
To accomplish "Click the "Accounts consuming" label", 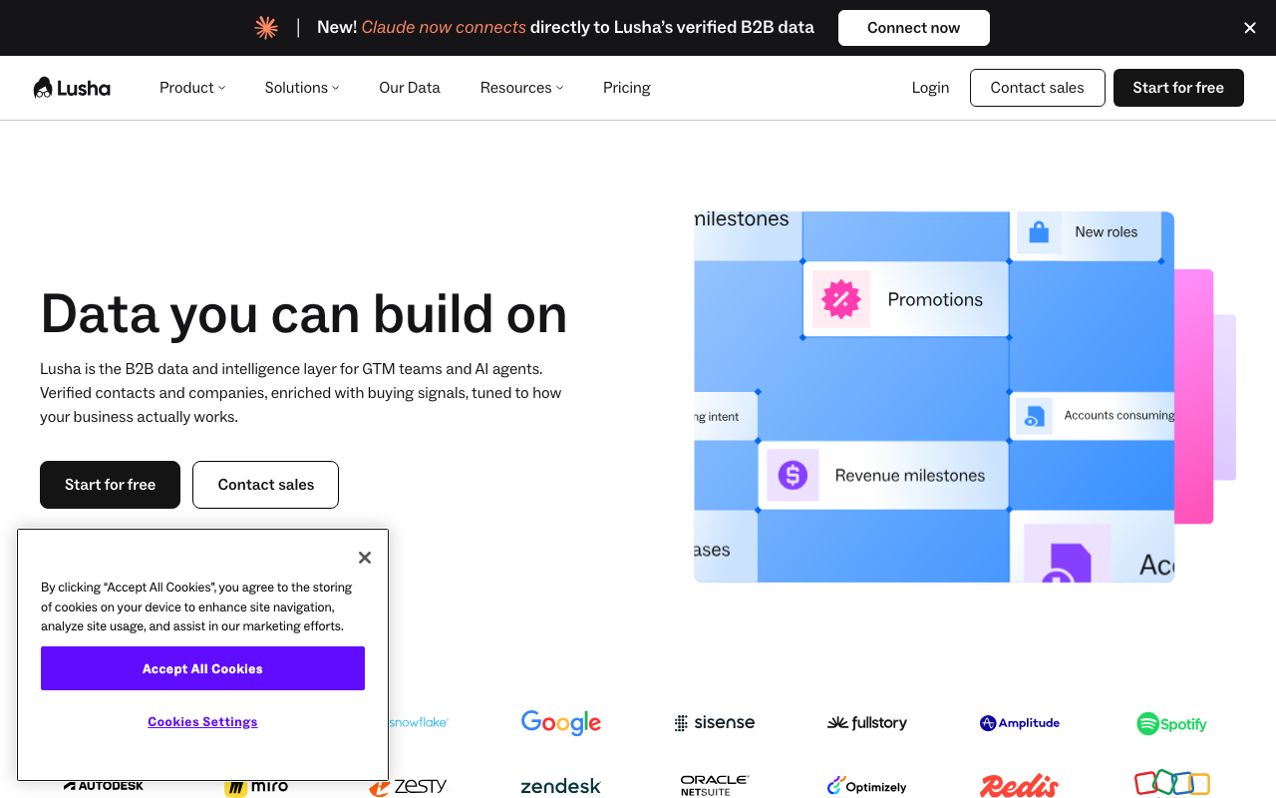I will tap(1119, 416).
